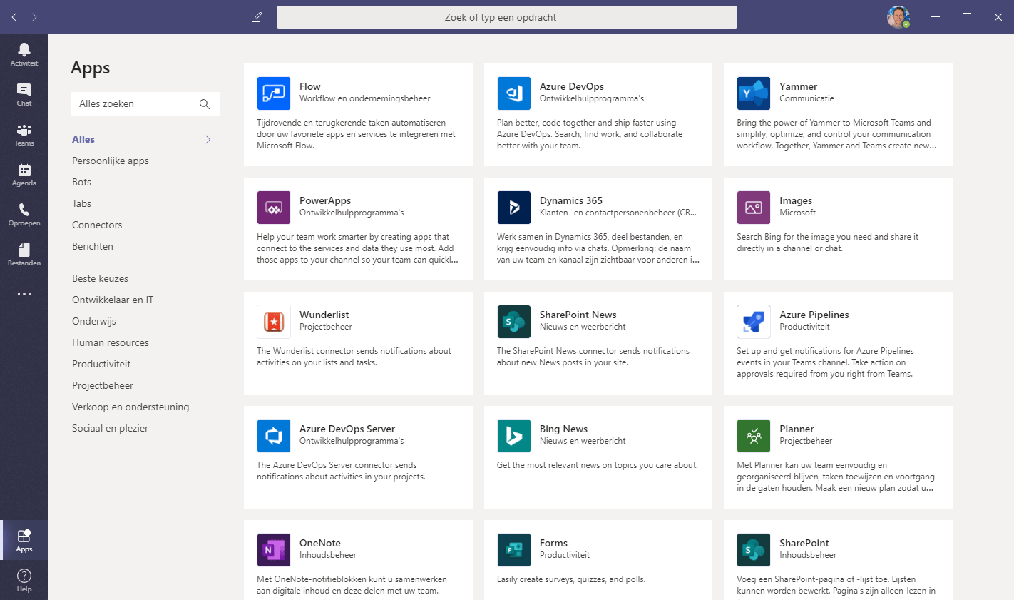The width and height of the screenshot is (1014, 600).
Task: Open the user profile avatar
Action: (x=898, y=17)
